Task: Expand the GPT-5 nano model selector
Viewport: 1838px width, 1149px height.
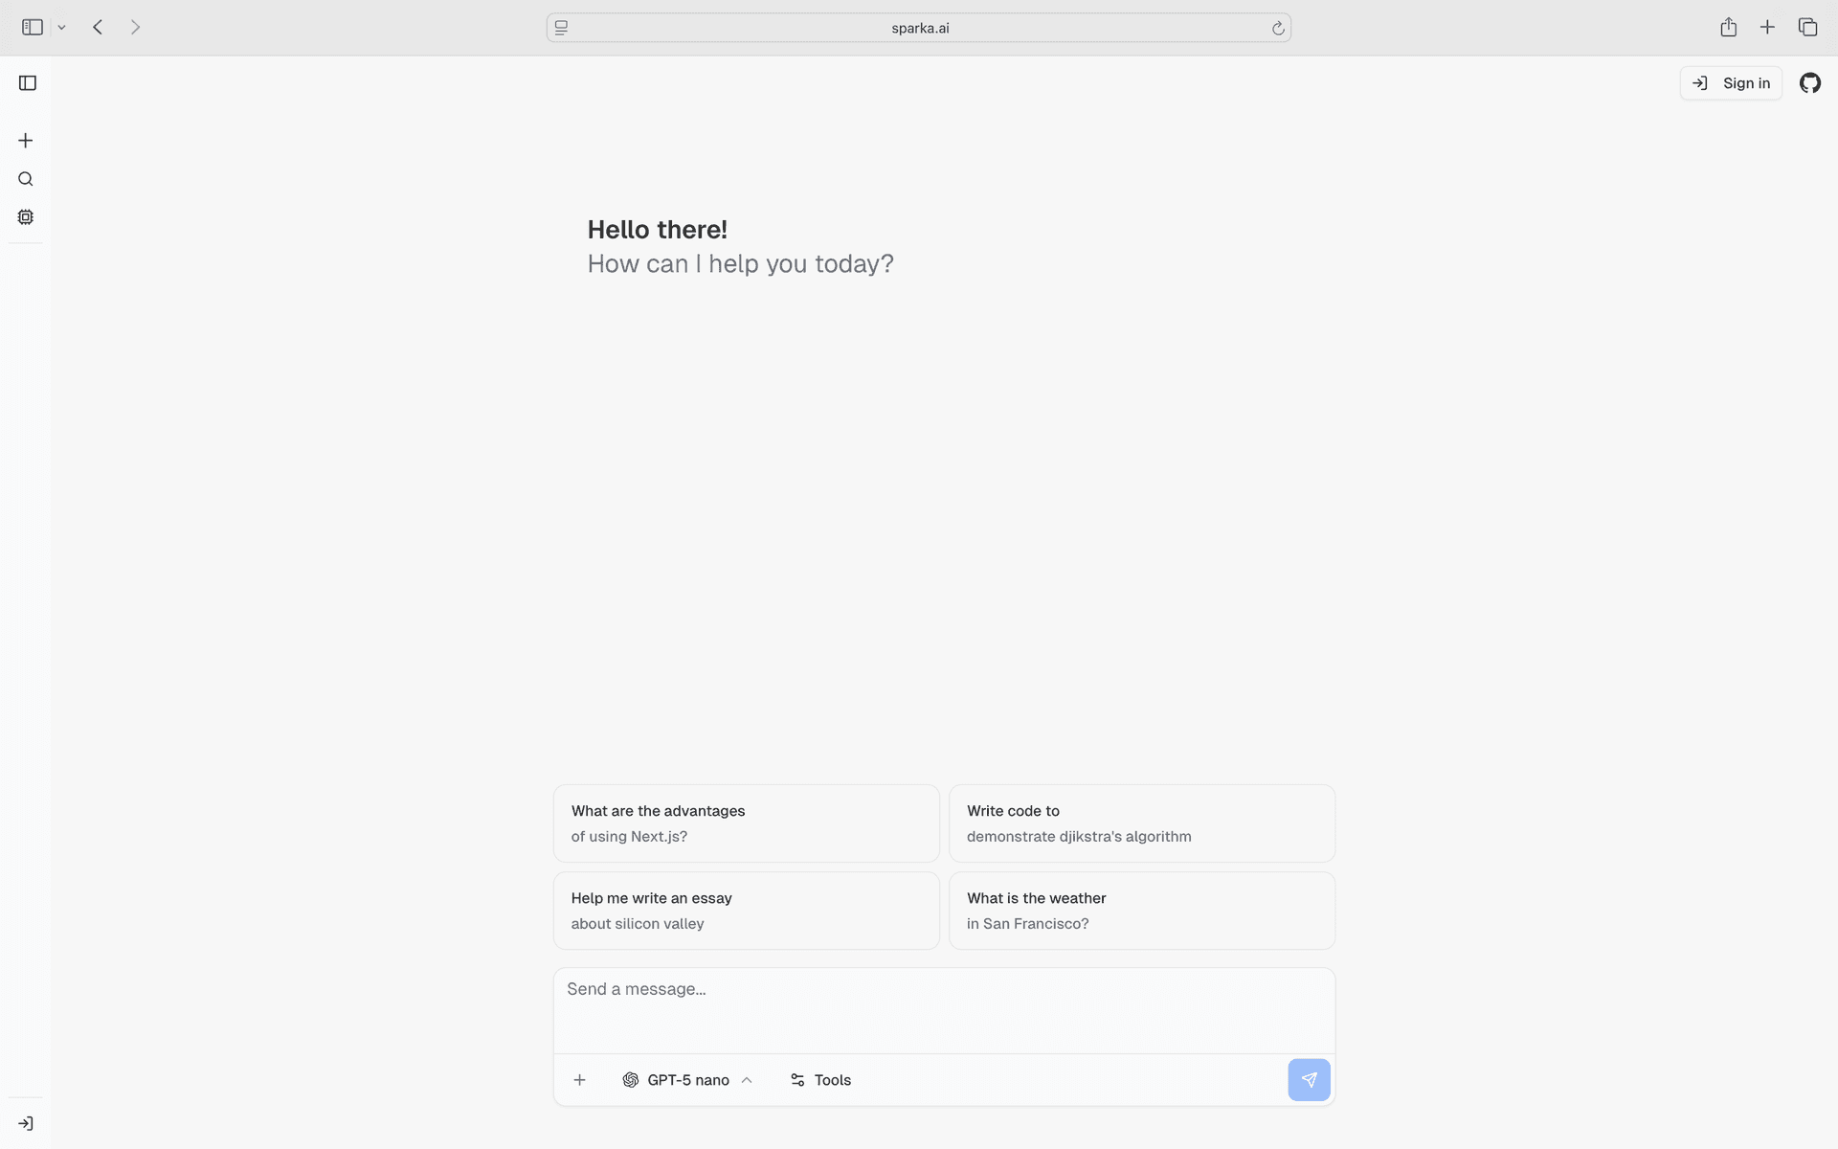Action: tap(687, 1080)
